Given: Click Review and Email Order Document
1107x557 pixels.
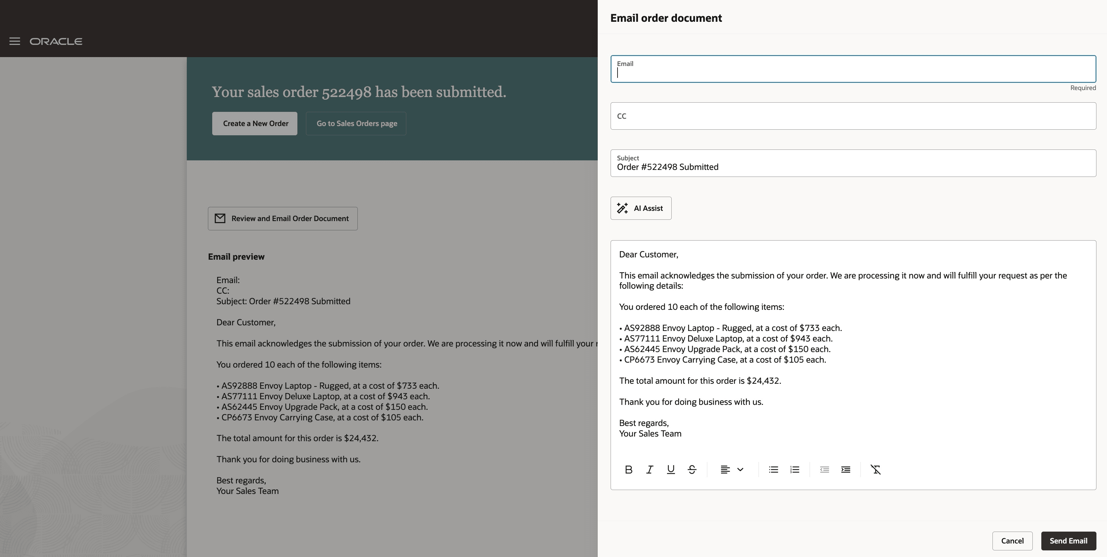Looking at the screenshot, I should click(x=283, y=218).
